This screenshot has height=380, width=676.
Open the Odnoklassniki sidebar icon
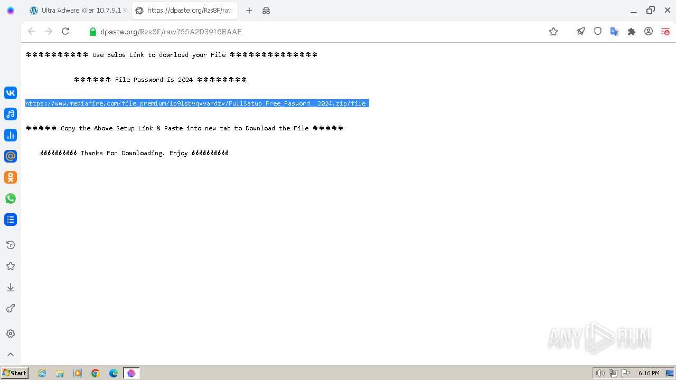pyautogui.click(x=11, y=177)
